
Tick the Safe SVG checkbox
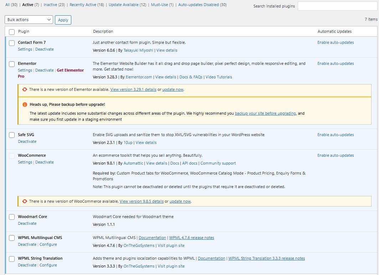(x=12, y=135)
